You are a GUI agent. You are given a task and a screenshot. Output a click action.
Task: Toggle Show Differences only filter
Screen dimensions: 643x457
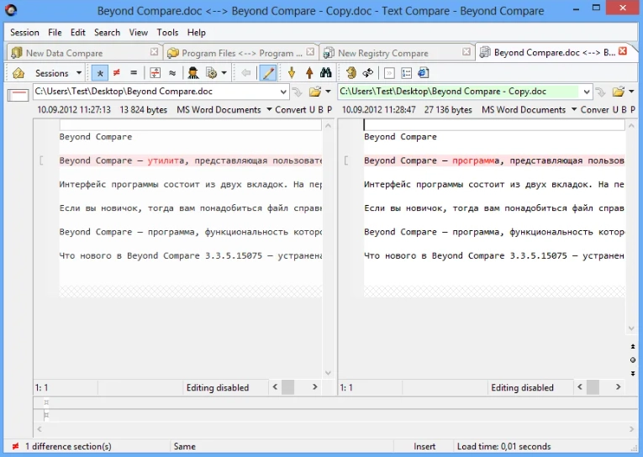[117, 73]
